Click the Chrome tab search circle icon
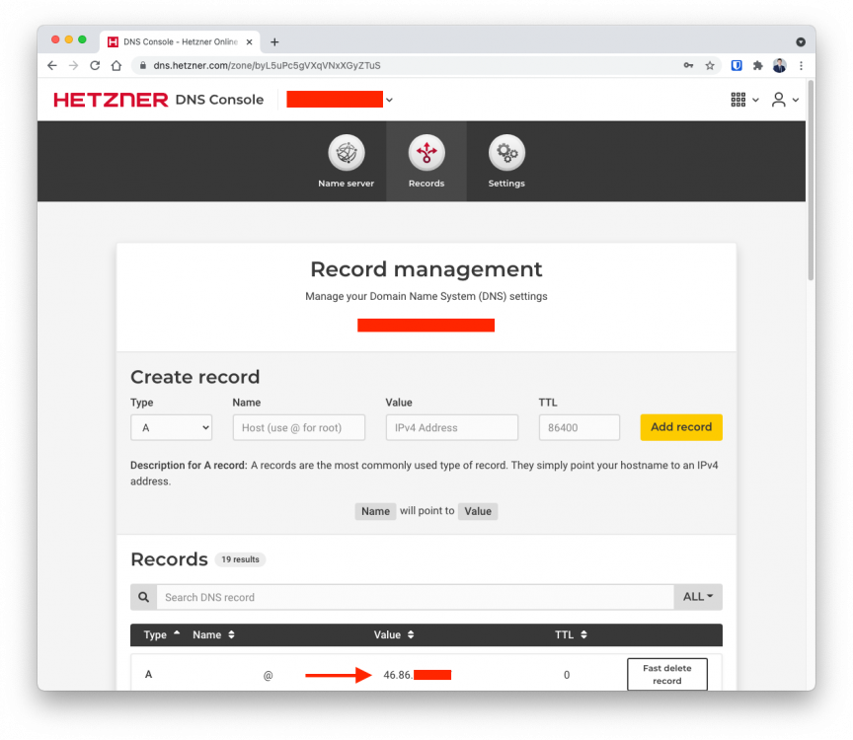Screen dimensions: 853x740 pyautogui.click(x=801, y=41)
